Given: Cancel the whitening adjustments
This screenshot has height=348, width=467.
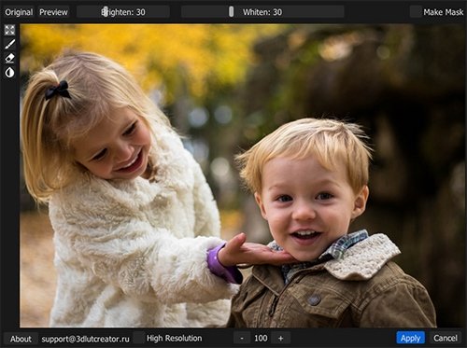Looking at the screenshot, I should pyautogui.click(x=446, y=338).
